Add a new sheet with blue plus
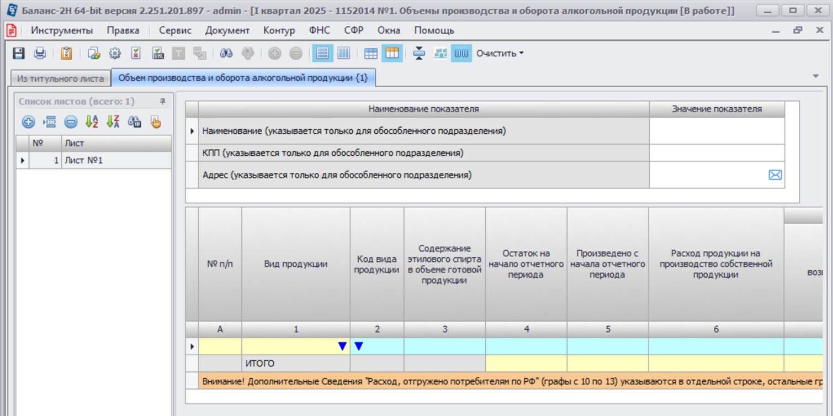This screenshot has height=416, width=833. 28,122
